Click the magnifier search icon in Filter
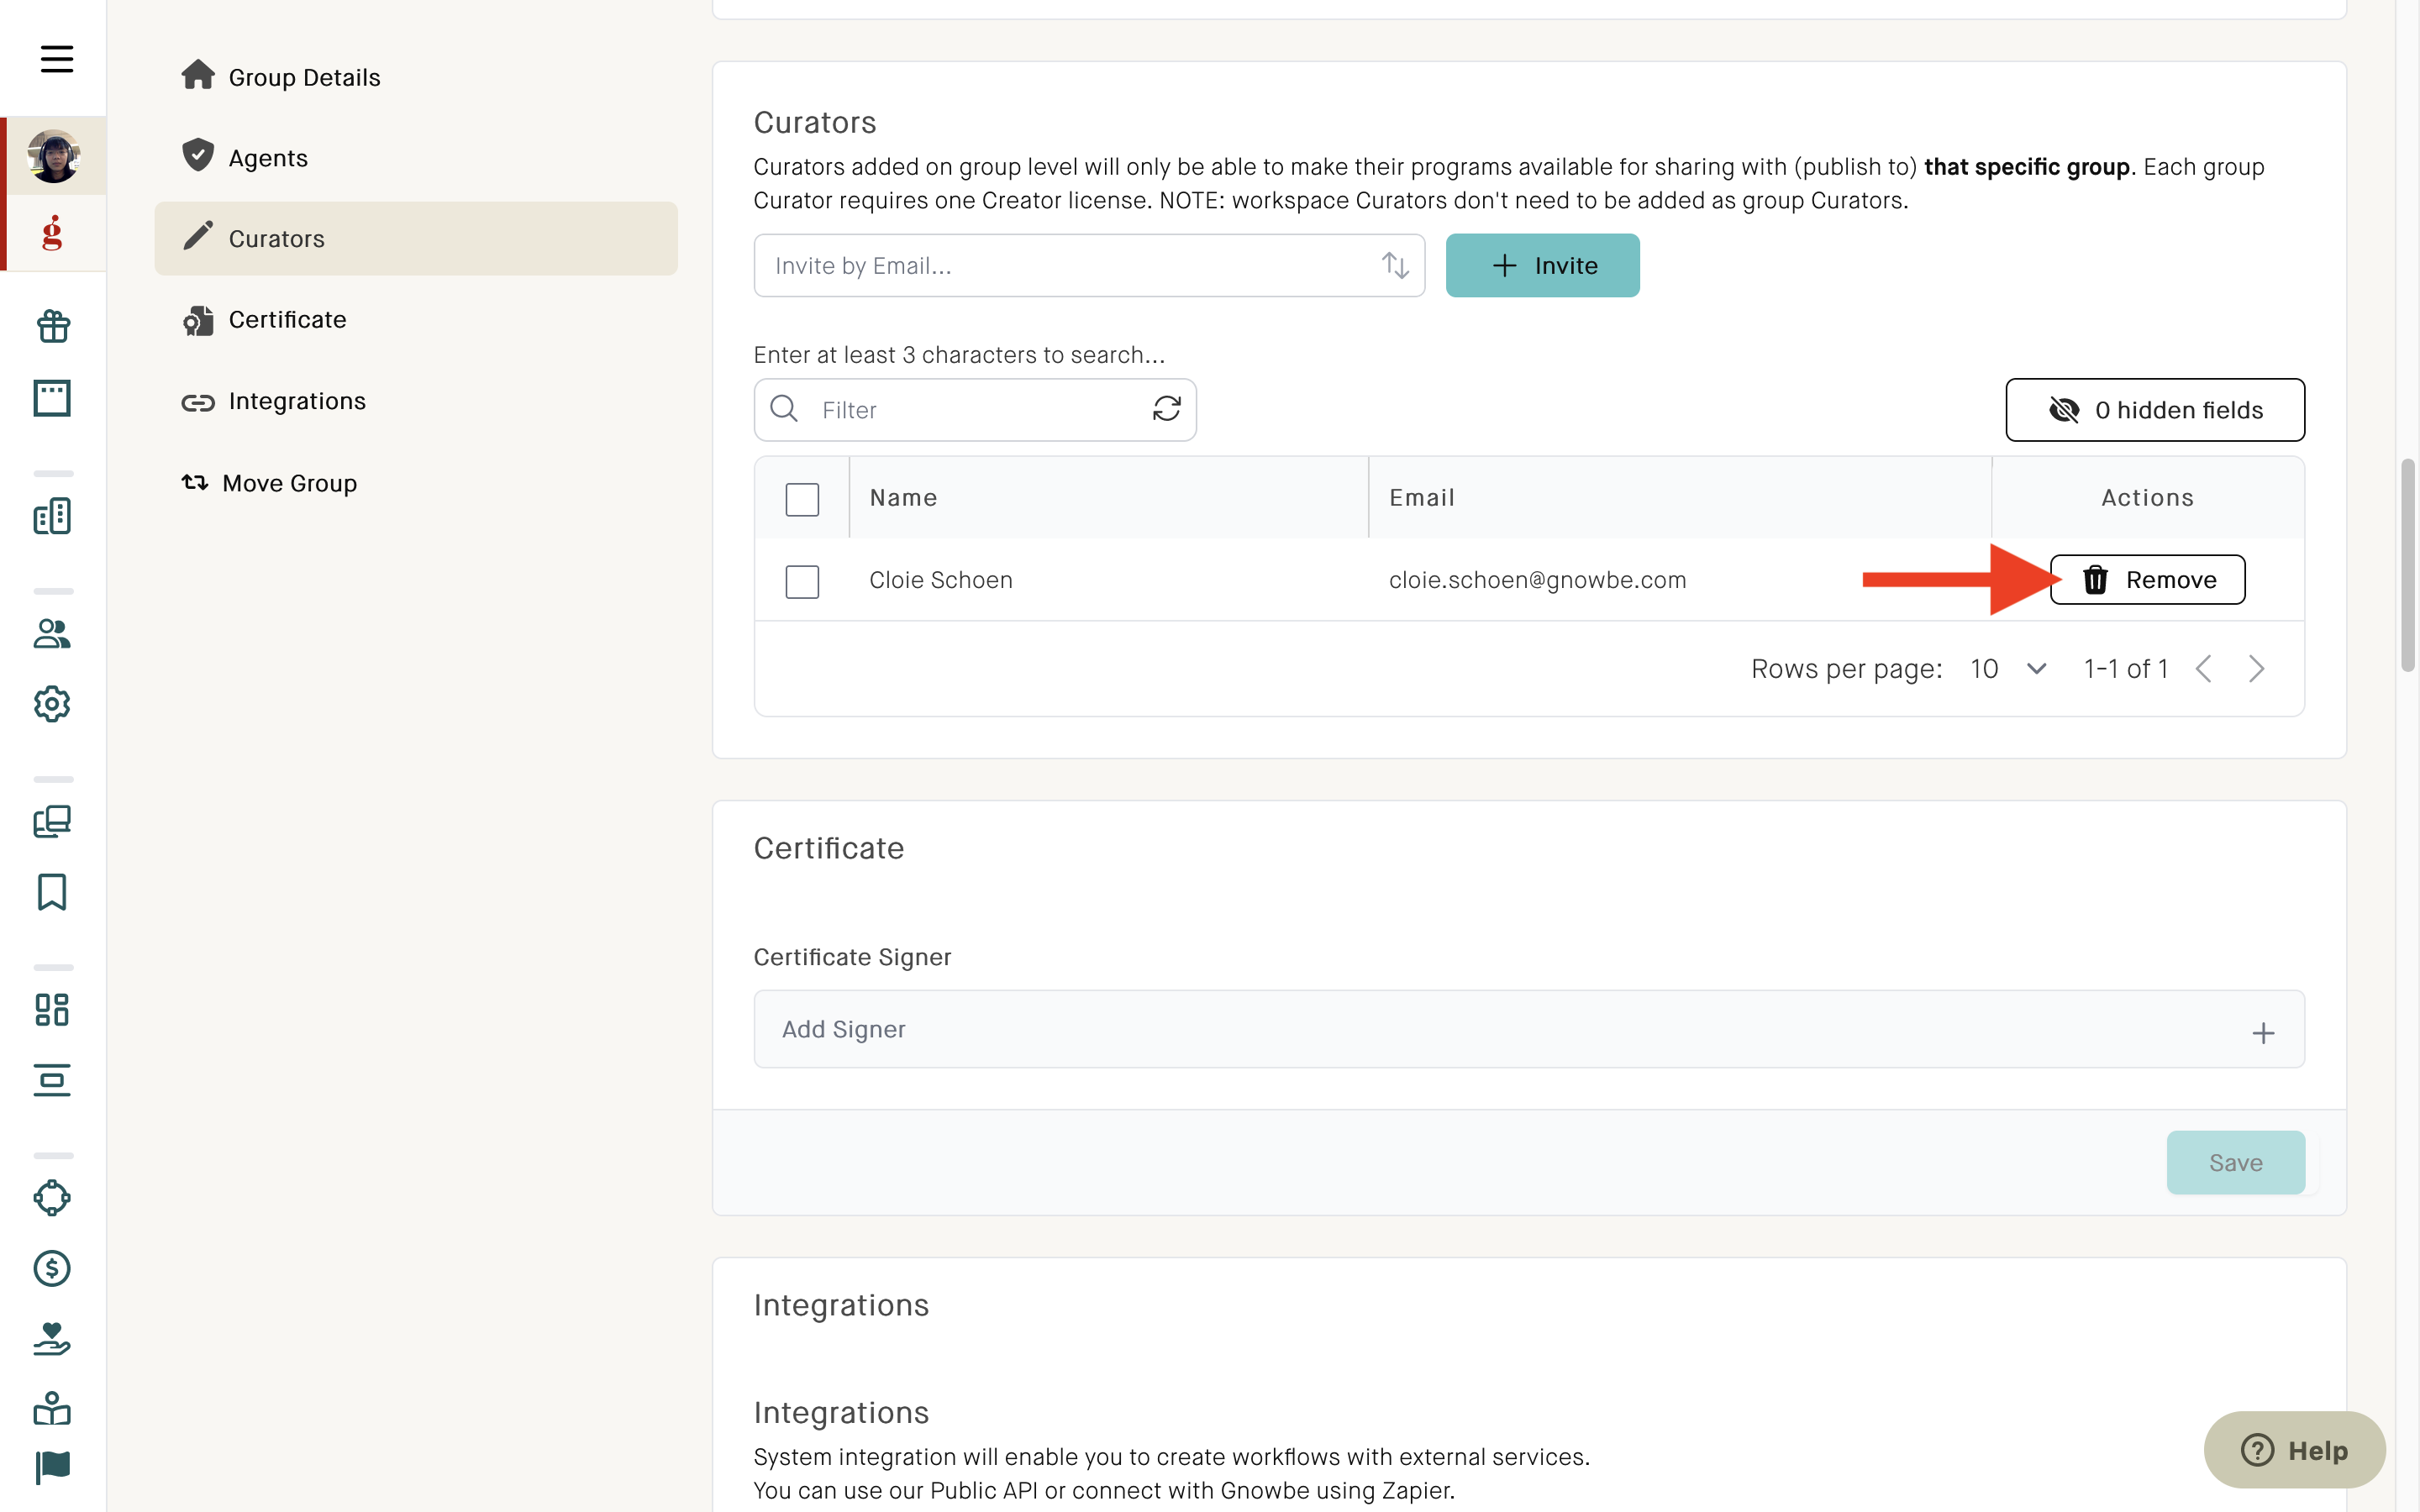 (x=784, y=409)
